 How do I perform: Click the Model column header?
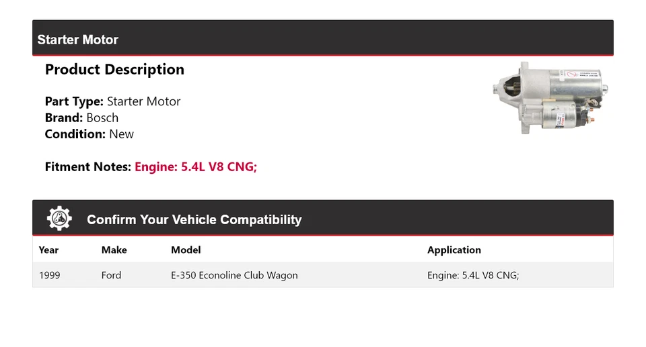[186, 250]
